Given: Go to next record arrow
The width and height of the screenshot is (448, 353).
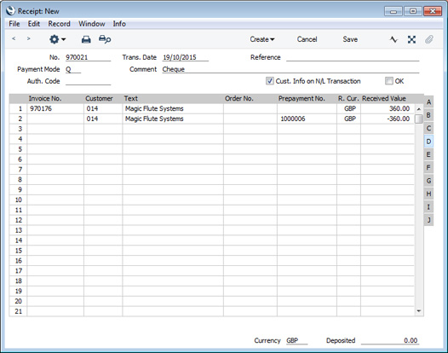Looking at the screenshot, I should tap(28, 38).
